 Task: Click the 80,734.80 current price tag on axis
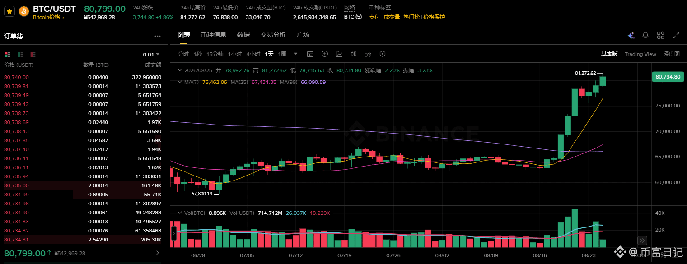(668, 77)
